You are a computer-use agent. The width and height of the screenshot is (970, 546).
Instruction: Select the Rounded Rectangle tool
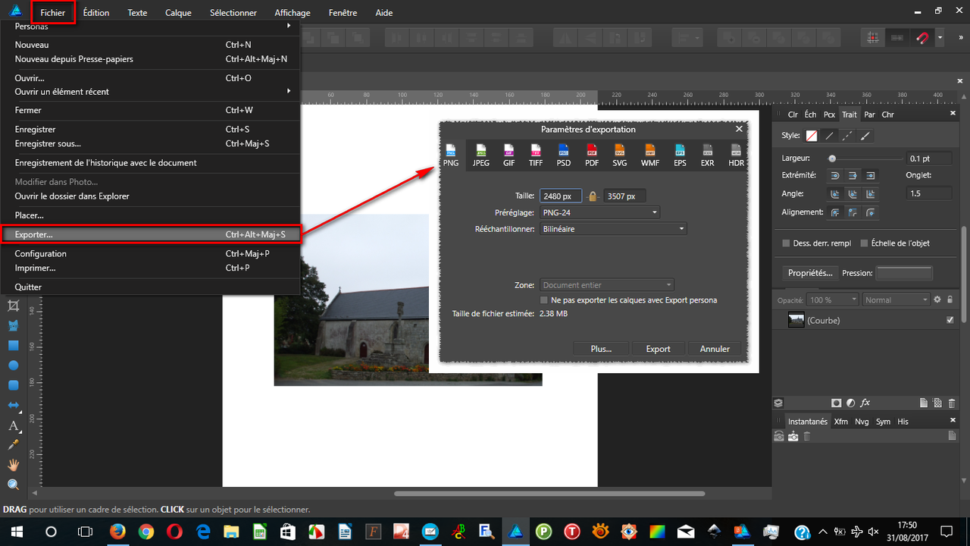tap(13, 384)
